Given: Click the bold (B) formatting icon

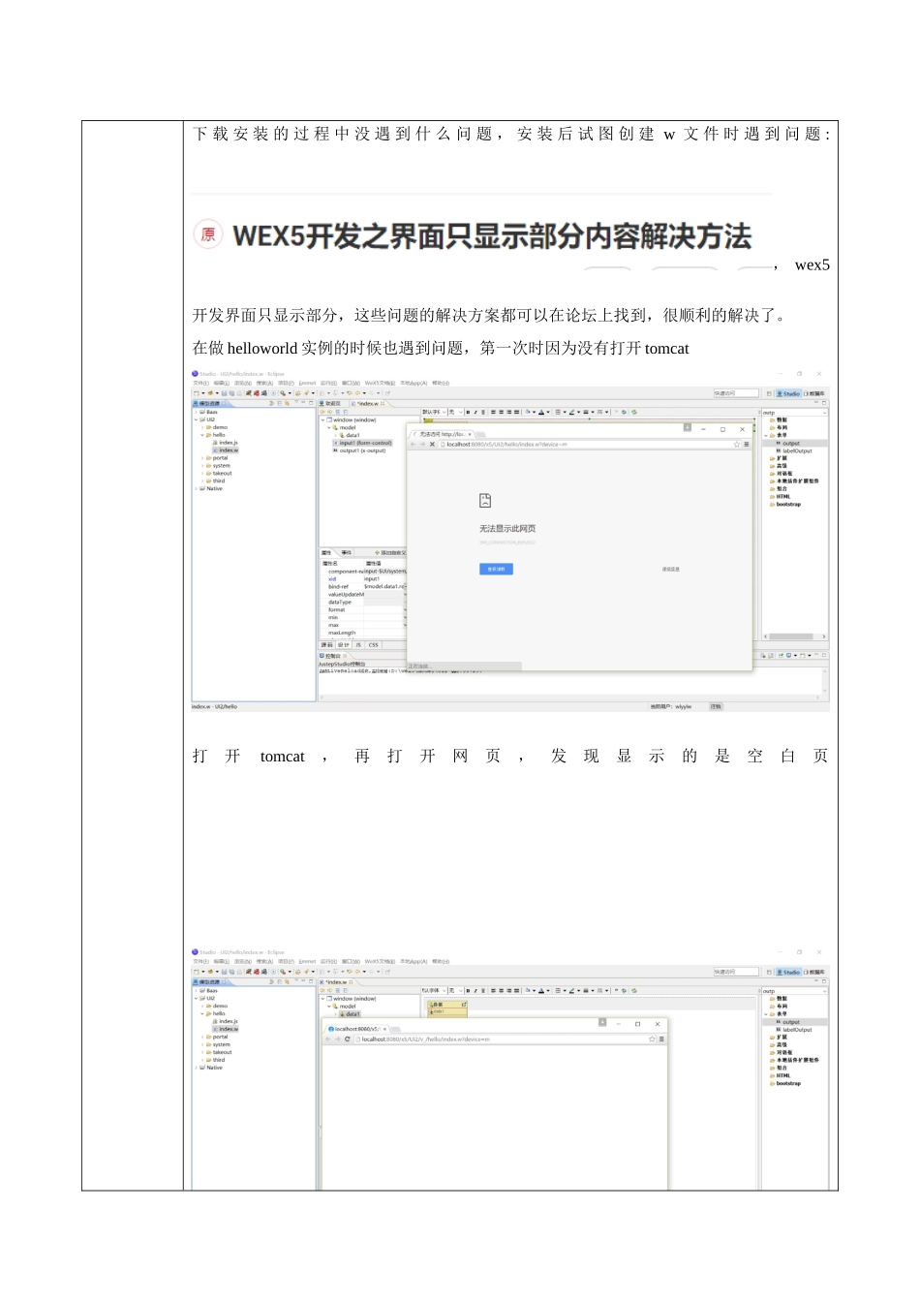Looking at the screenshot, I should pos(469,412).
